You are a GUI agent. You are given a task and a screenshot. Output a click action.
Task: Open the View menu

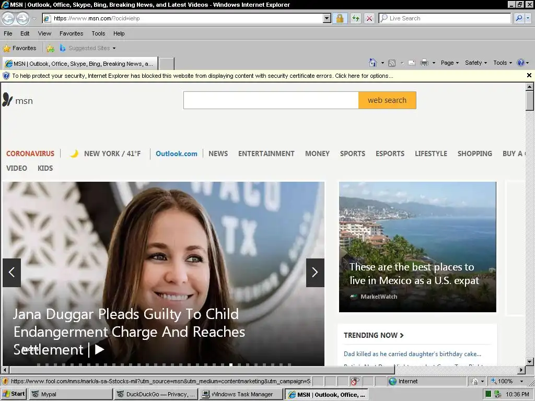click(44, 33)
